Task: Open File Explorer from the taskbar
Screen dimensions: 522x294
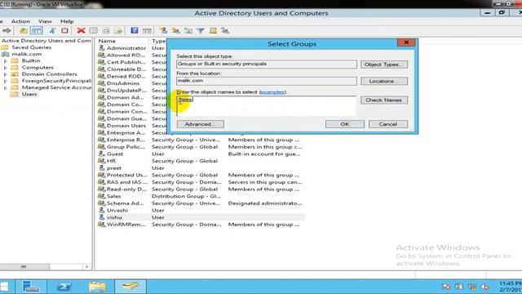Action: tap(97, 287)
